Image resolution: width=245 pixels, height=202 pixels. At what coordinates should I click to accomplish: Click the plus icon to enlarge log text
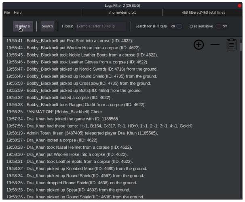click(x=199, y=45)
